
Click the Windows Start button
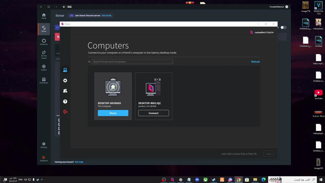[321, 180]
